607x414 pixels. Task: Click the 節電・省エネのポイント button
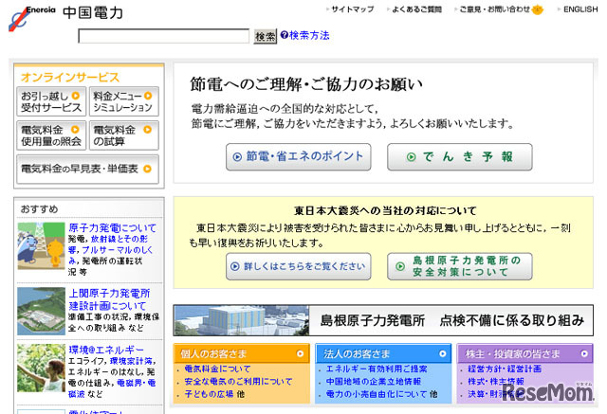299,156
